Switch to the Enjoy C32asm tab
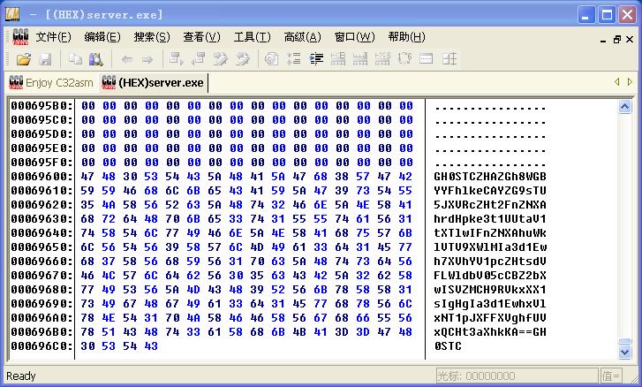Screen dimensions: 642x387 pos(51,83)
